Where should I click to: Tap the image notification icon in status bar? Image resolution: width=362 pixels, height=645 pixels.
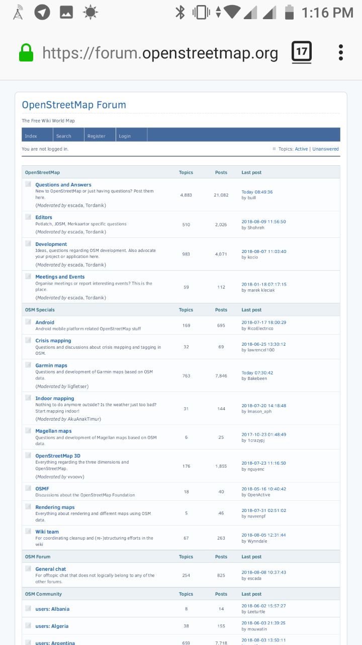tap(66, 12)
